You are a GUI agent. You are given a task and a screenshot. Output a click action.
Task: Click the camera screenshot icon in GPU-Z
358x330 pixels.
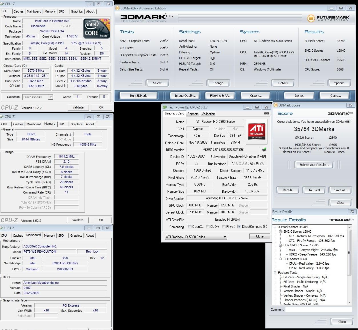[x=266, y=113]
